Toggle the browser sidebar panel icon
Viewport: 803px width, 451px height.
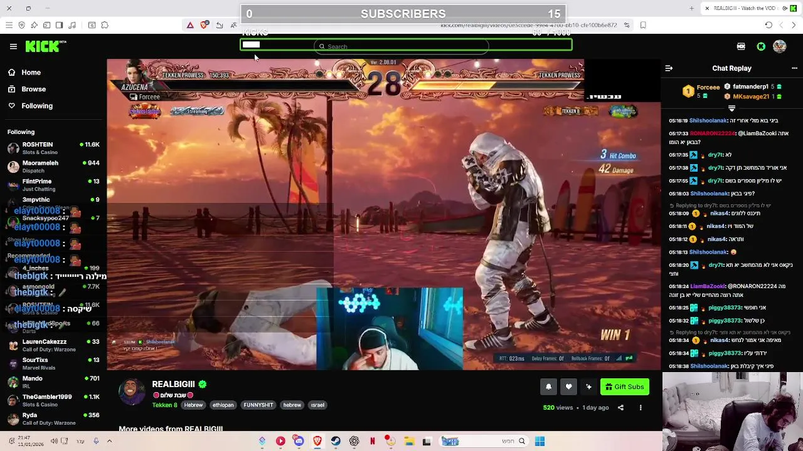[59, 25]
